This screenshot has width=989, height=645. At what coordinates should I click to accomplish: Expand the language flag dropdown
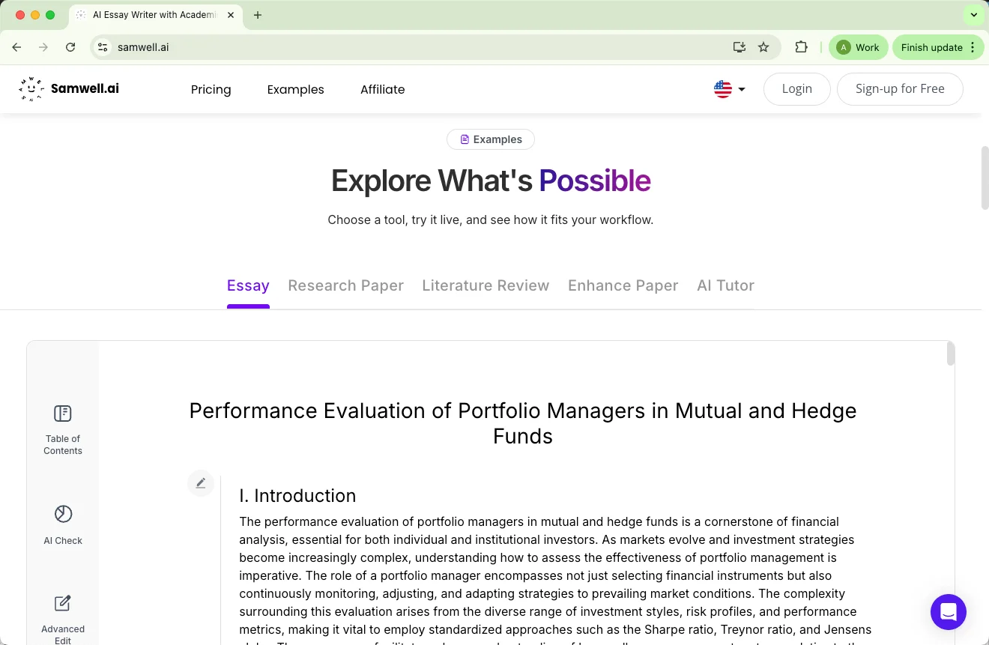click(x=729, y=89)
